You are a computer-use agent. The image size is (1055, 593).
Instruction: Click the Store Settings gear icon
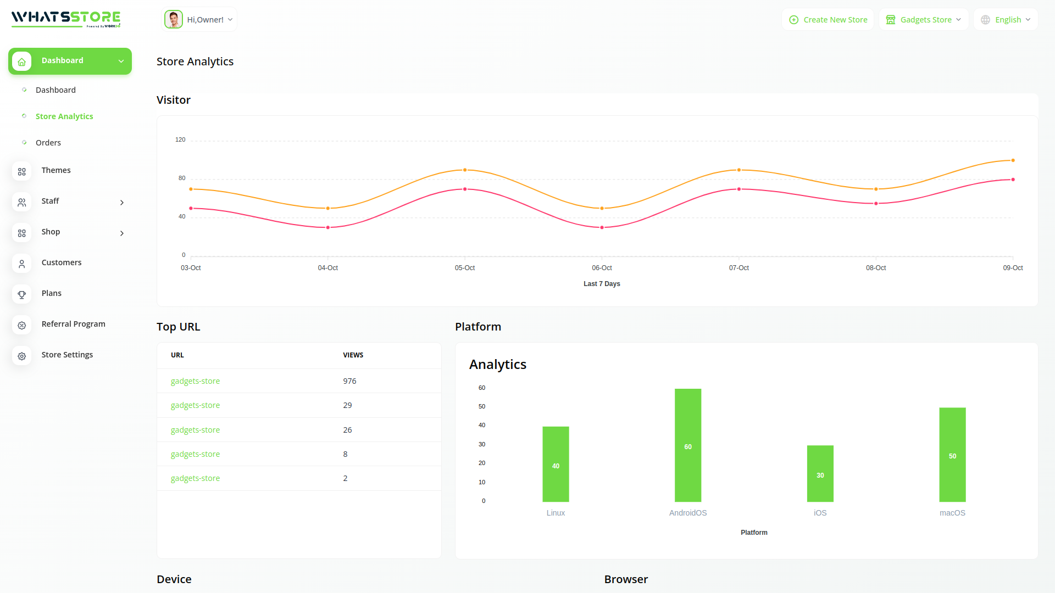pyautogui.click(x=22, y=356)
